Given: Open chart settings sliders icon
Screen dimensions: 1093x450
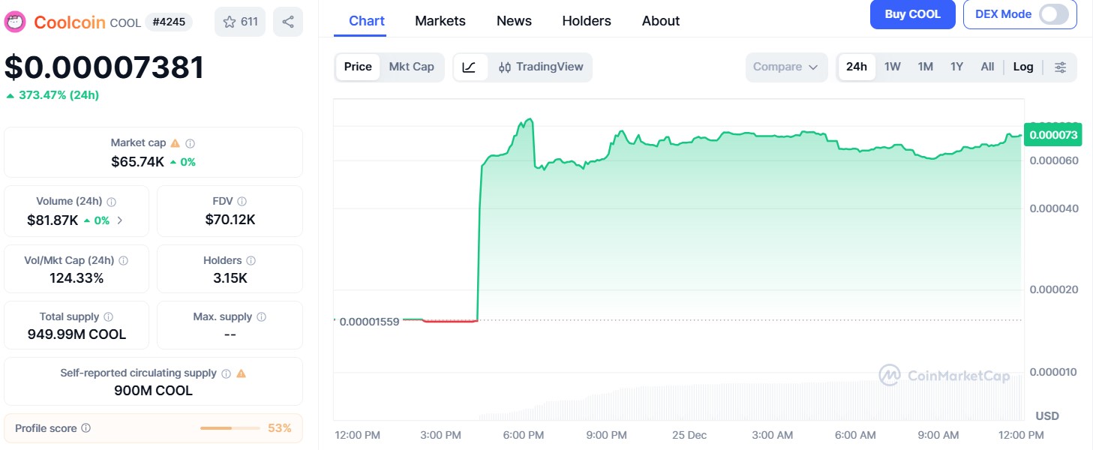Looking at the screenshot, I should click(1061, 67).
